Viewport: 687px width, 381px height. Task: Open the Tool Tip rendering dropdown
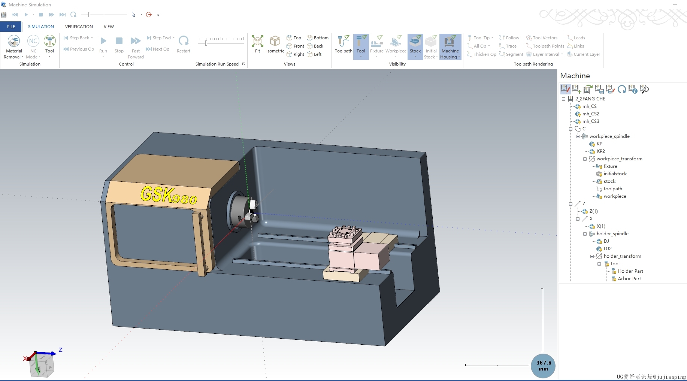click(x=492, y=38)
